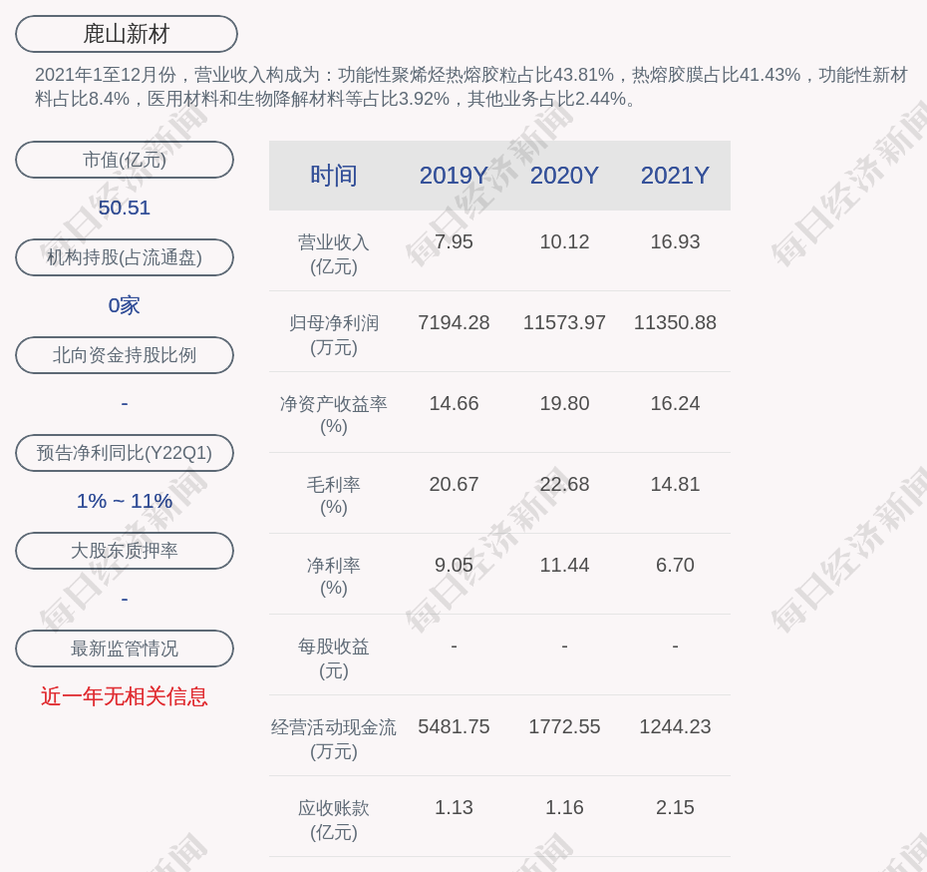Click ROE value 19.80
The image size is (927, 872).
[x=564, y=403]
